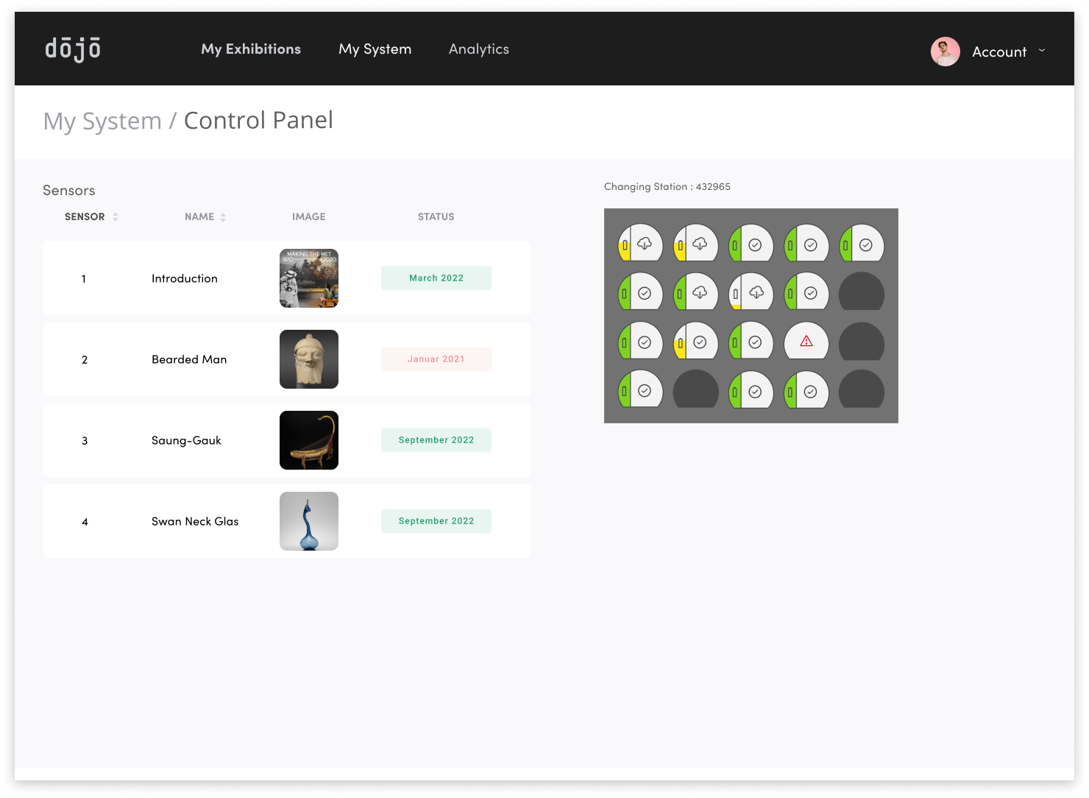Select third slot in second row, nearly-empty battery
The height and width of the screenshot is (798, 1089).
(751, 293)
